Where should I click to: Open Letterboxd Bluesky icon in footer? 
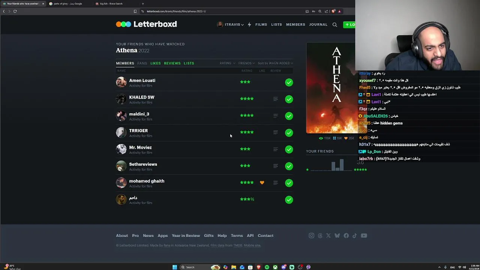[337, 235]
